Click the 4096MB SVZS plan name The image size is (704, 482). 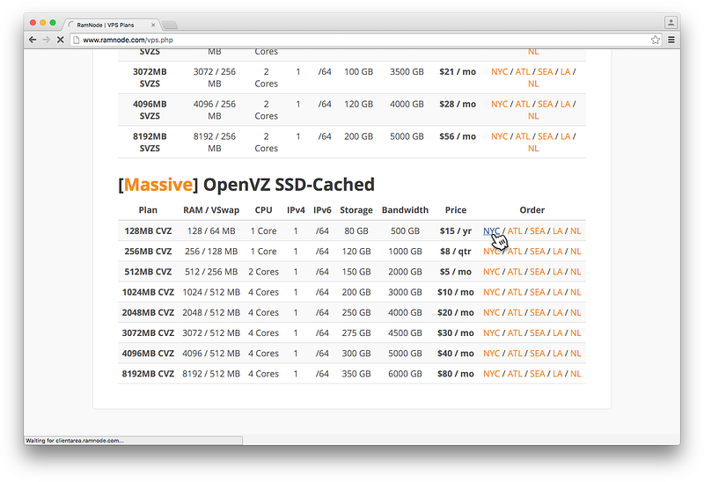coord(150,110)
